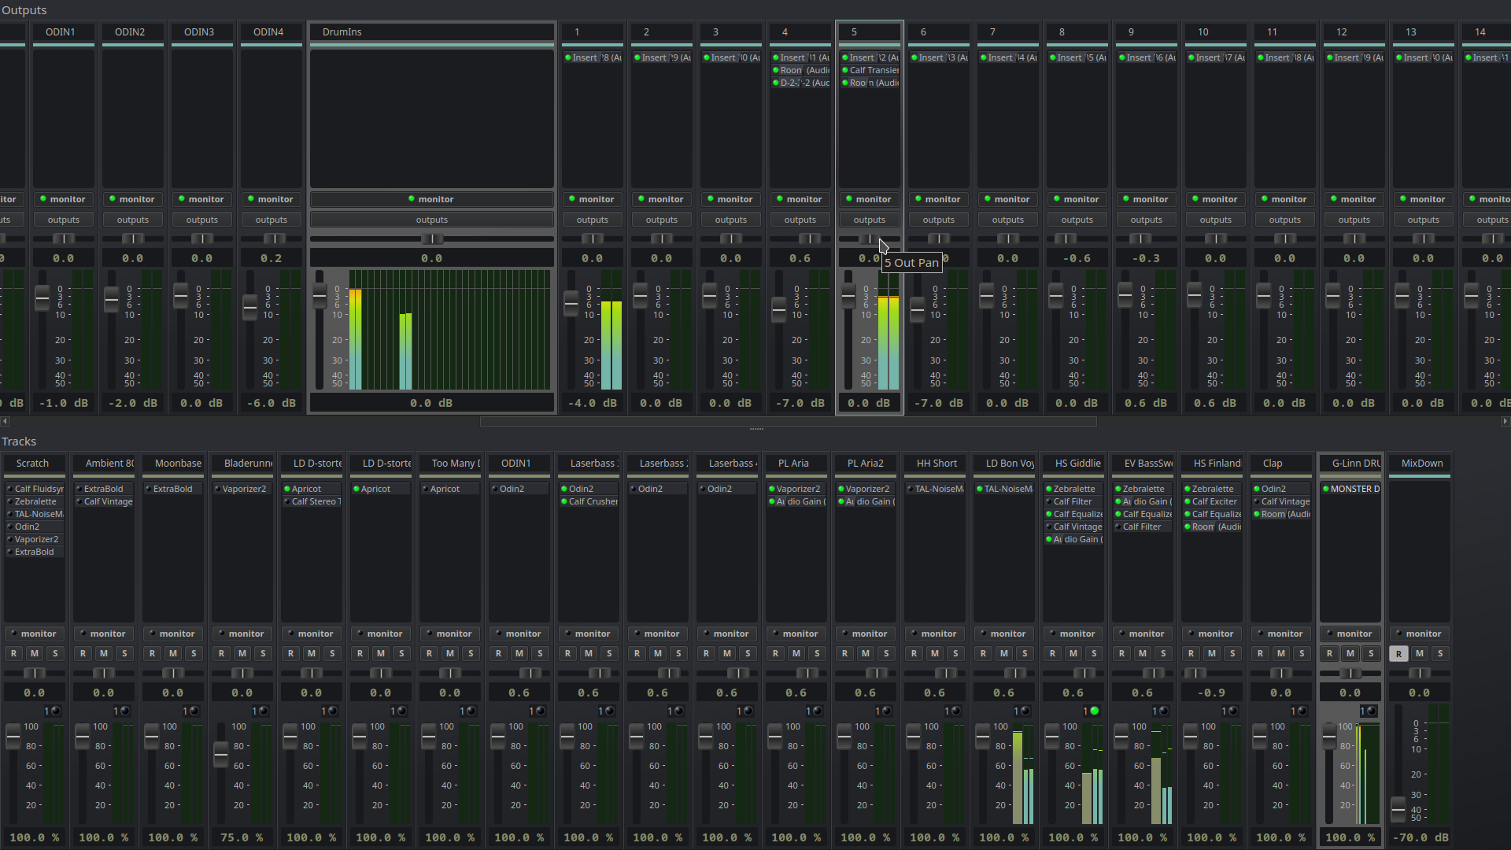This screenshot has width=1511, height=850.
Task: Toggle the Calf Transient plugin on output 5
Action: [x=844, y=70]
